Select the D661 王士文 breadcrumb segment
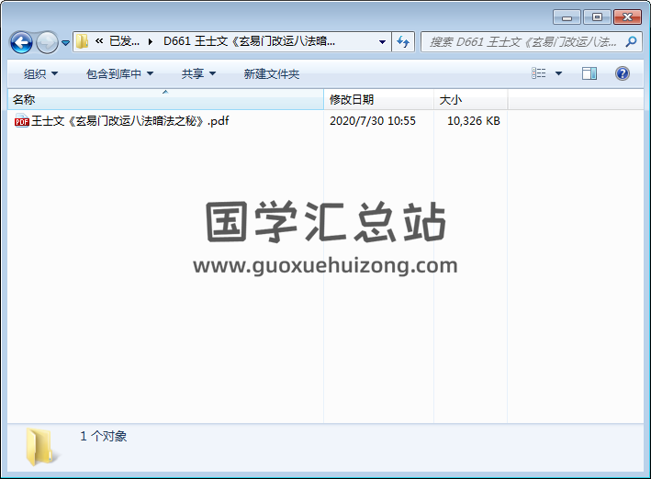The image size is (651, 479). point(249,41)
